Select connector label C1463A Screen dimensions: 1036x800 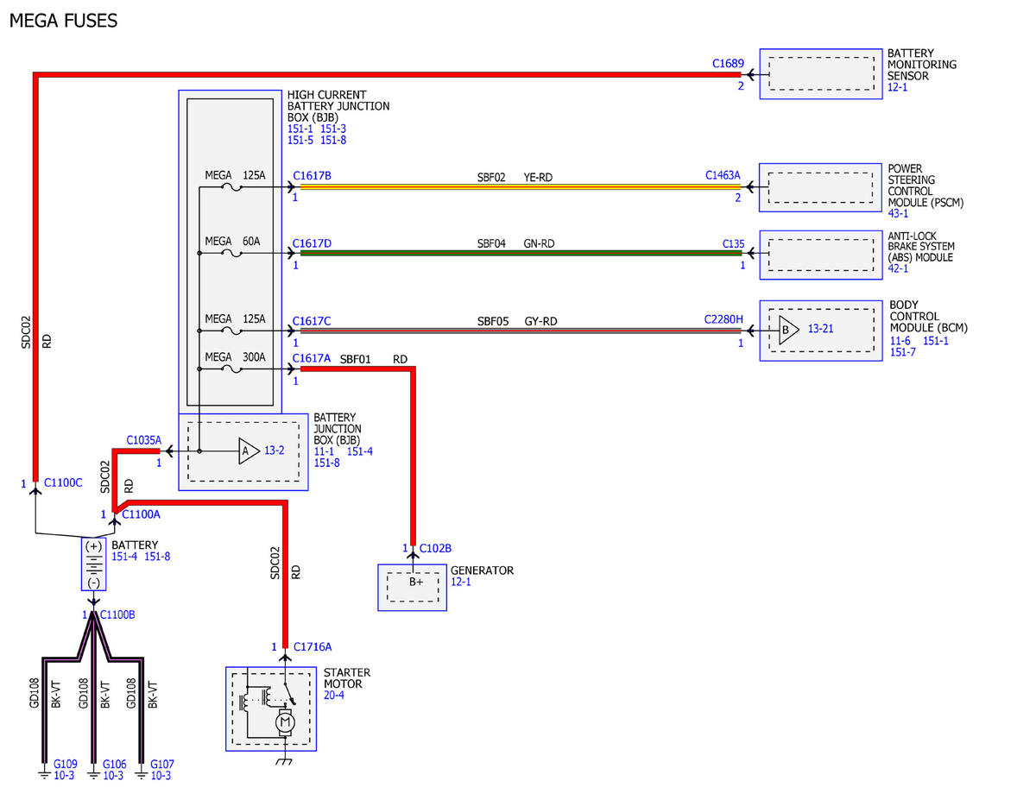[x=723, y=175]
